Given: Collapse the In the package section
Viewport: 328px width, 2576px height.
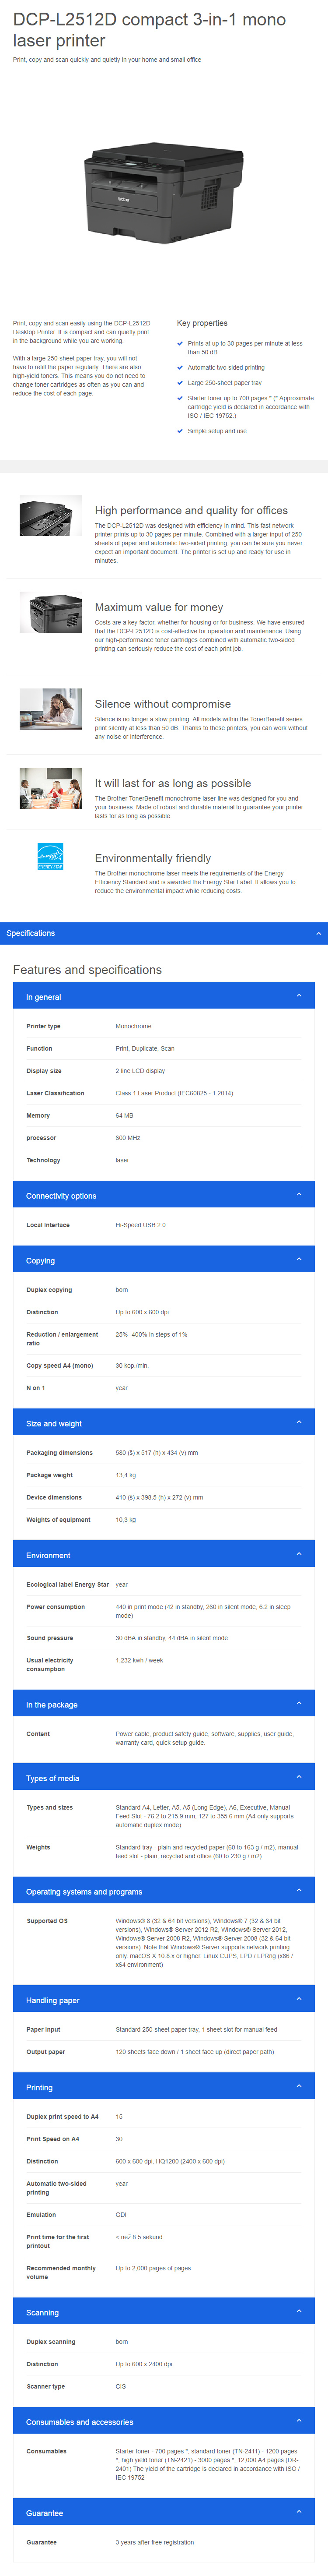Looking at the screenshot, I should click(x=298, y=1703).
